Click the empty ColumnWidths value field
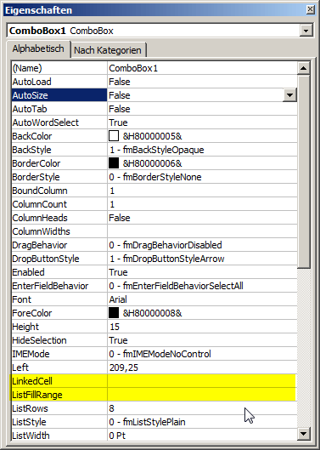320x450 pixels. click(x=202, y=231)
